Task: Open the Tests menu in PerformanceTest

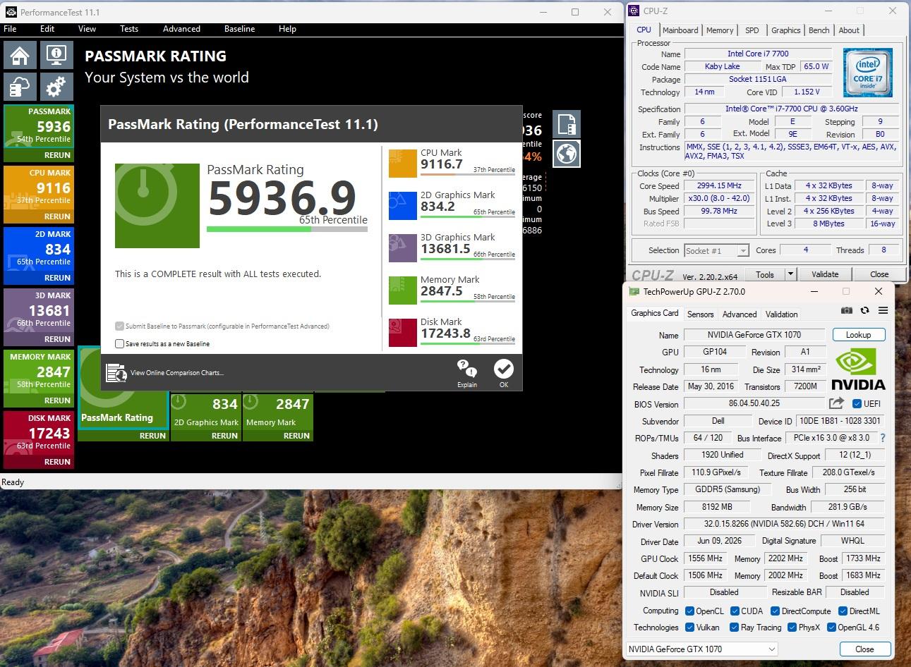Action: (129, 29)
